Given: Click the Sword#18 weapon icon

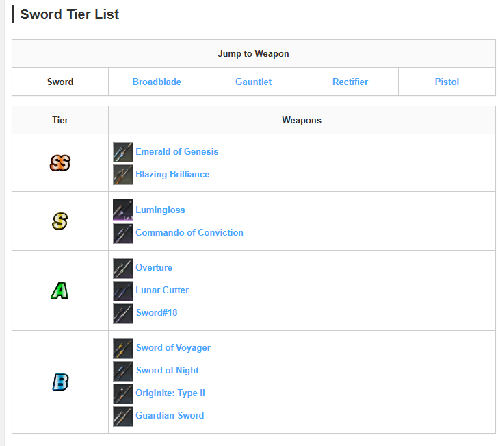Looking at the screenshot, I should (123, 314).
